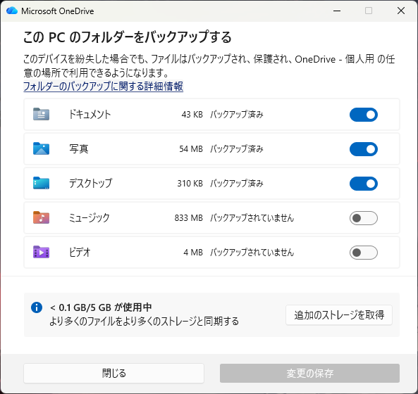The image size is (418, 394).
Task: Click バックアップ済み status in デスクトップ row
Action: tap(237, 184)
